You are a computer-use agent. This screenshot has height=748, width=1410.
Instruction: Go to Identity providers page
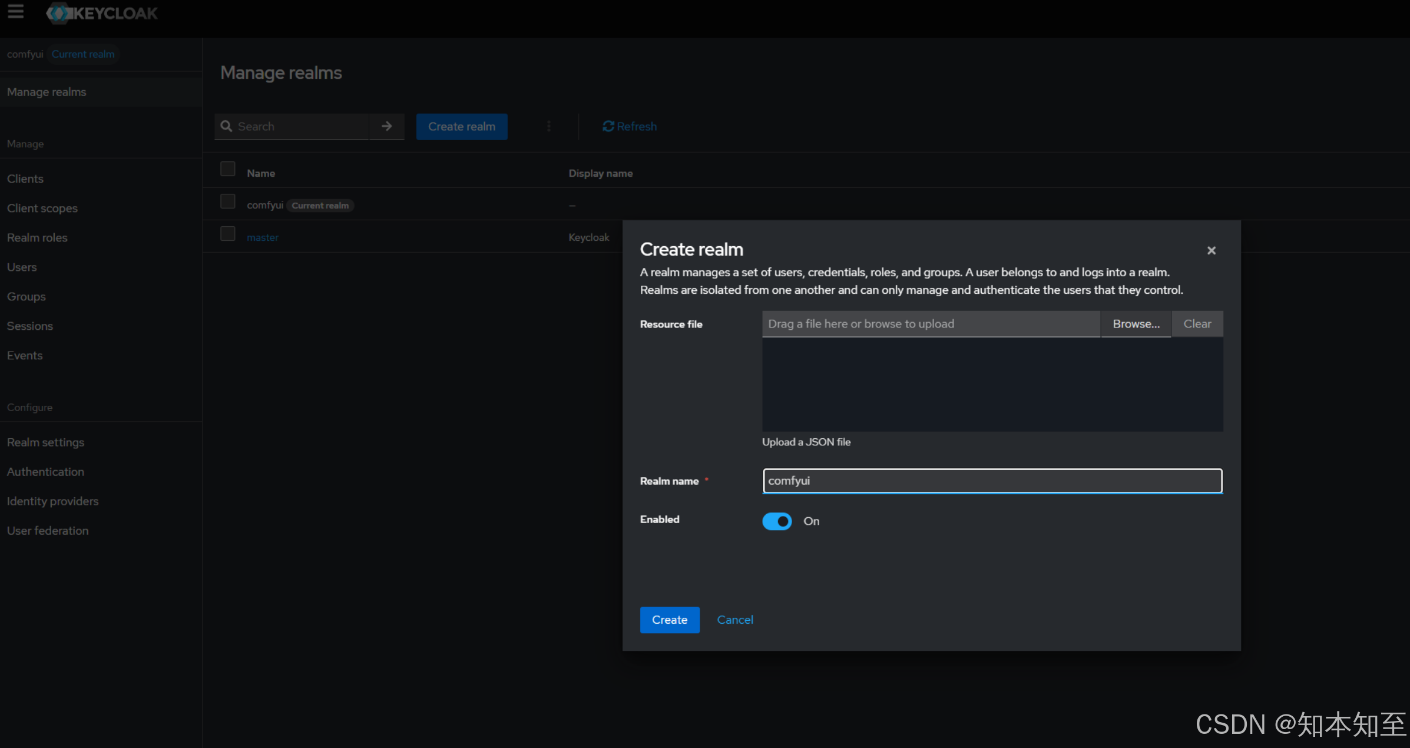(52, 501)
